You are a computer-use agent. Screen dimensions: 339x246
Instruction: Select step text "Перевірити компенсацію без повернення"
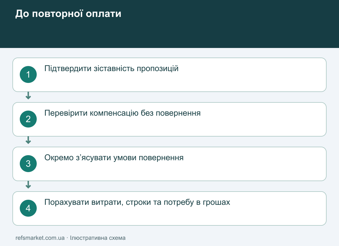coord(123,113)
